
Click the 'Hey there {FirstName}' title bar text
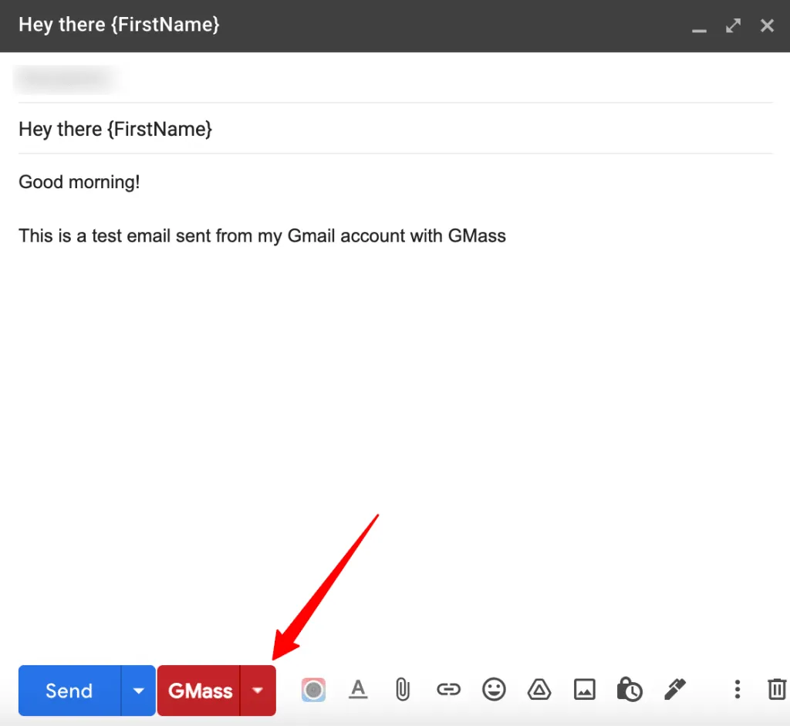coord(119,25)
